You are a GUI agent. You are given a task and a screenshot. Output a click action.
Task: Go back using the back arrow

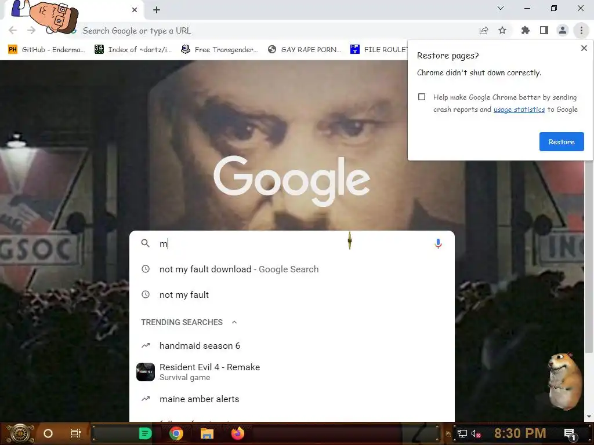click(13, 30)
